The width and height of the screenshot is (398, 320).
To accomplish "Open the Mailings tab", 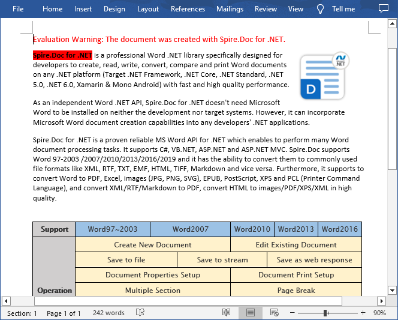I will pyautogui.click(x=230, y=9).
